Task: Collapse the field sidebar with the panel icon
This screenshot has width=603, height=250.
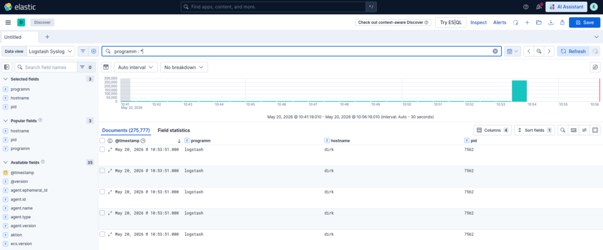Action: (x=6, y=67)
